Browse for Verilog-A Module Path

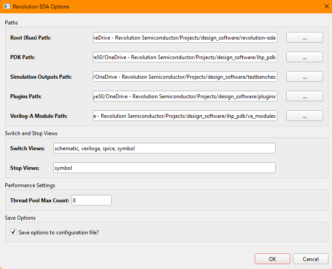[304, 116]
